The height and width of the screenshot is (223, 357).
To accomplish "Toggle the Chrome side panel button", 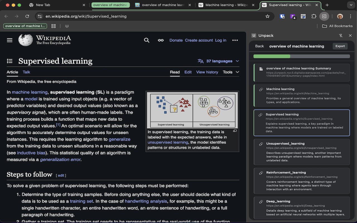I will [x=324, y=16].
